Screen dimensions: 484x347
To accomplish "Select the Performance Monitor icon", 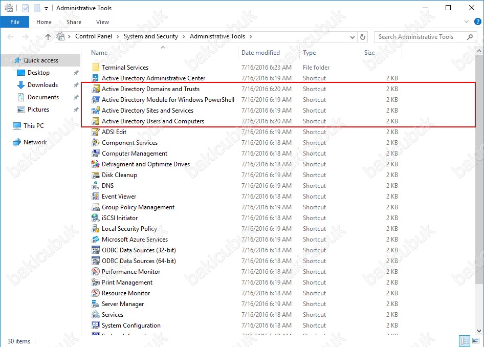I will click(x=96, y=272).
